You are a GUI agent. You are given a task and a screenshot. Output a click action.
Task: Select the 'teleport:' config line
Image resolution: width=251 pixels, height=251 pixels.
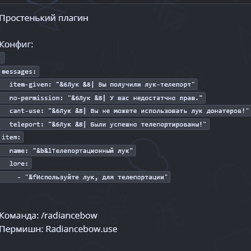coord(105,124)
